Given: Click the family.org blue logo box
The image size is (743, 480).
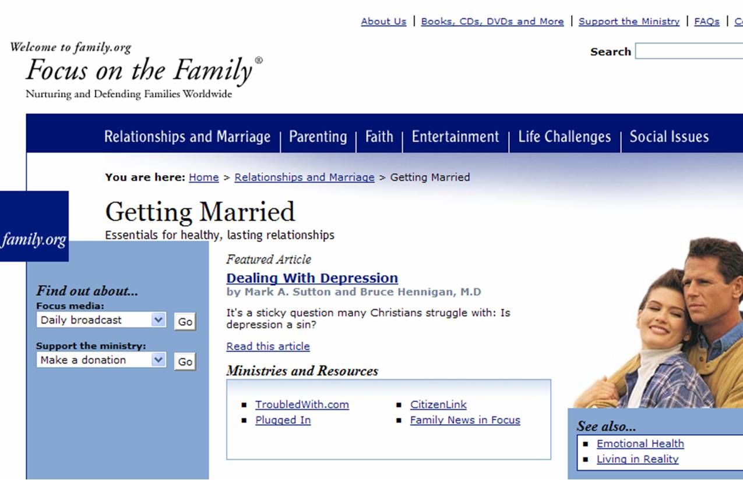Looking at the screenshot, I should click(34, 227).
